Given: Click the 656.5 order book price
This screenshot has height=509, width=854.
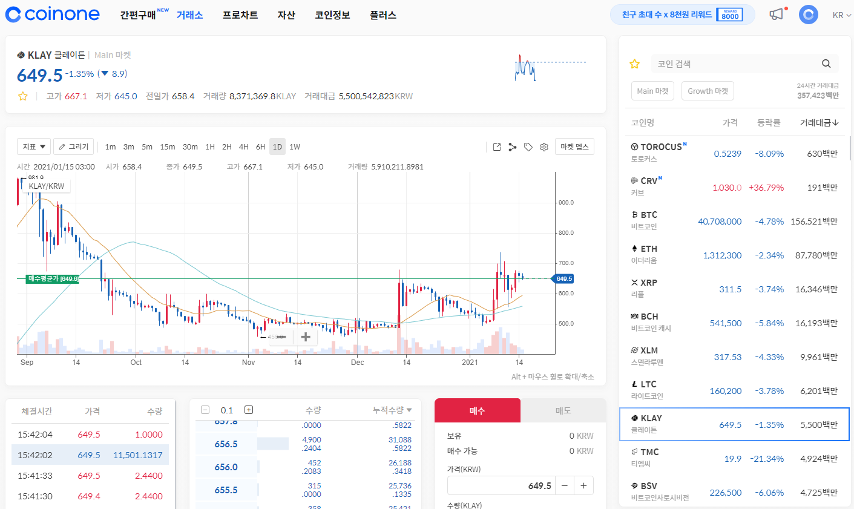Looking at the screenshot, I should pos(226,444).
